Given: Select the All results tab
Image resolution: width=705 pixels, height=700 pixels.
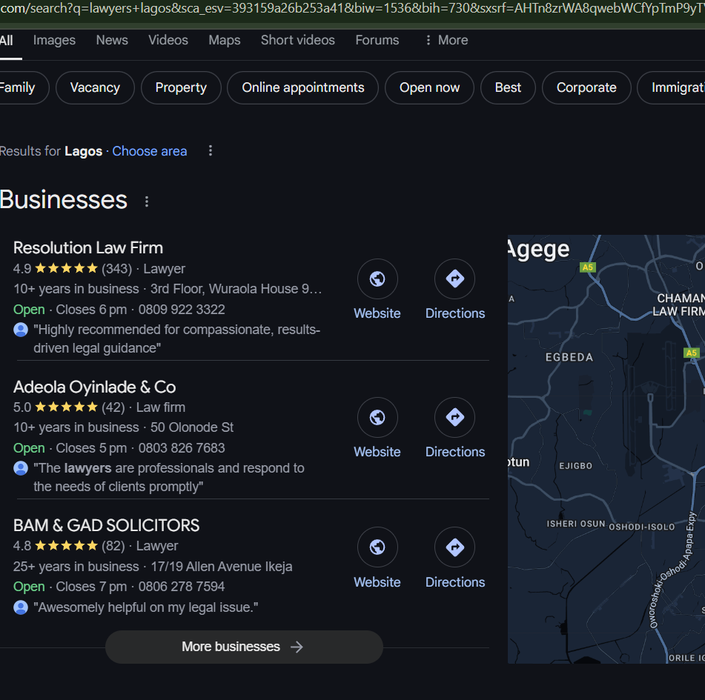Looking at the screenshot, I should pyautogui.click(x=6, y=40).
